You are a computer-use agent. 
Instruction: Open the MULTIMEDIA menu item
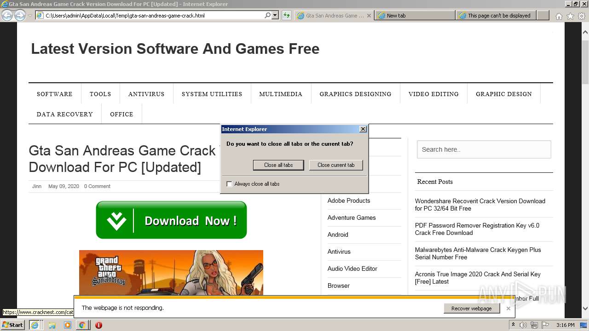pos(281,94)
